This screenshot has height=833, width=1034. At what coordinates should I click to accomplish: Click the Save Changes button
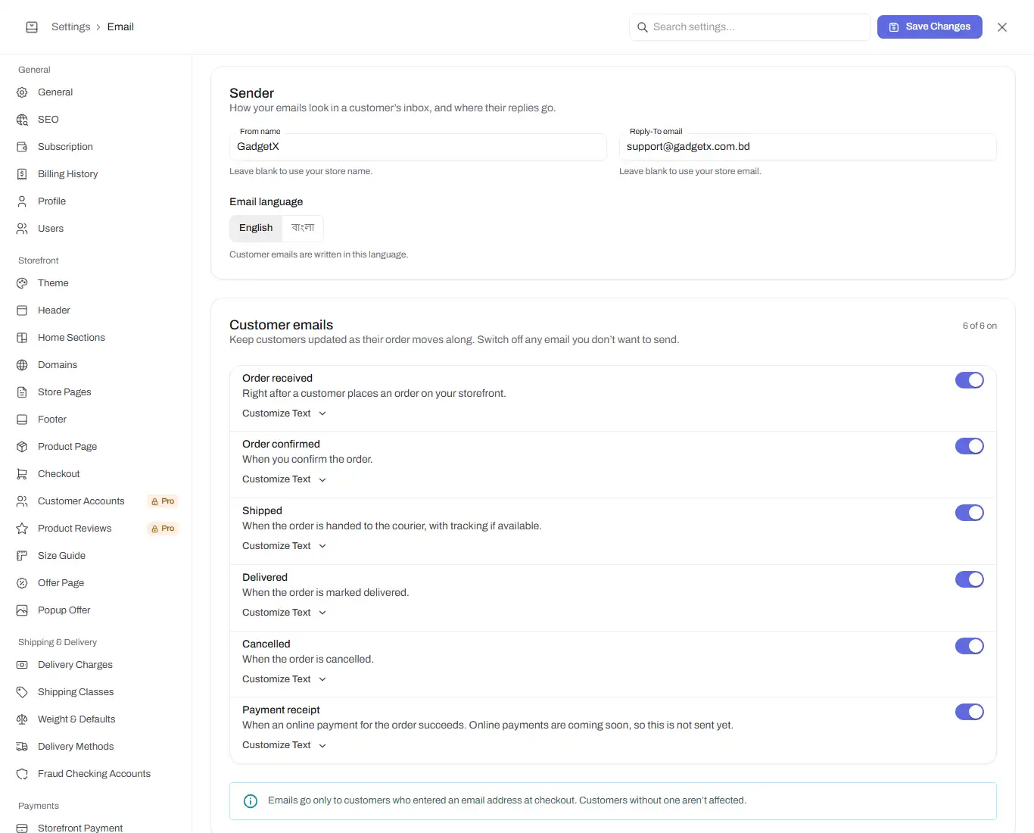(930, 27)
